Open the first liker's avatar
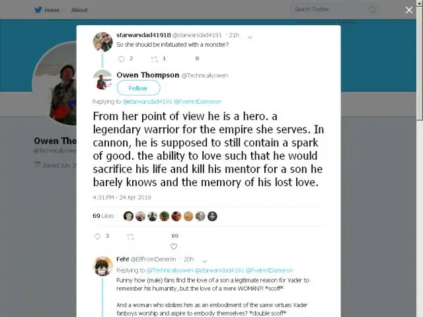 pyautogui.click(x=128, y=216)
